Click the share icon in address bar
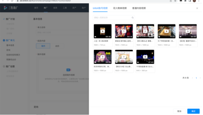This screenshot has height=115, width=203. point(171,1)
